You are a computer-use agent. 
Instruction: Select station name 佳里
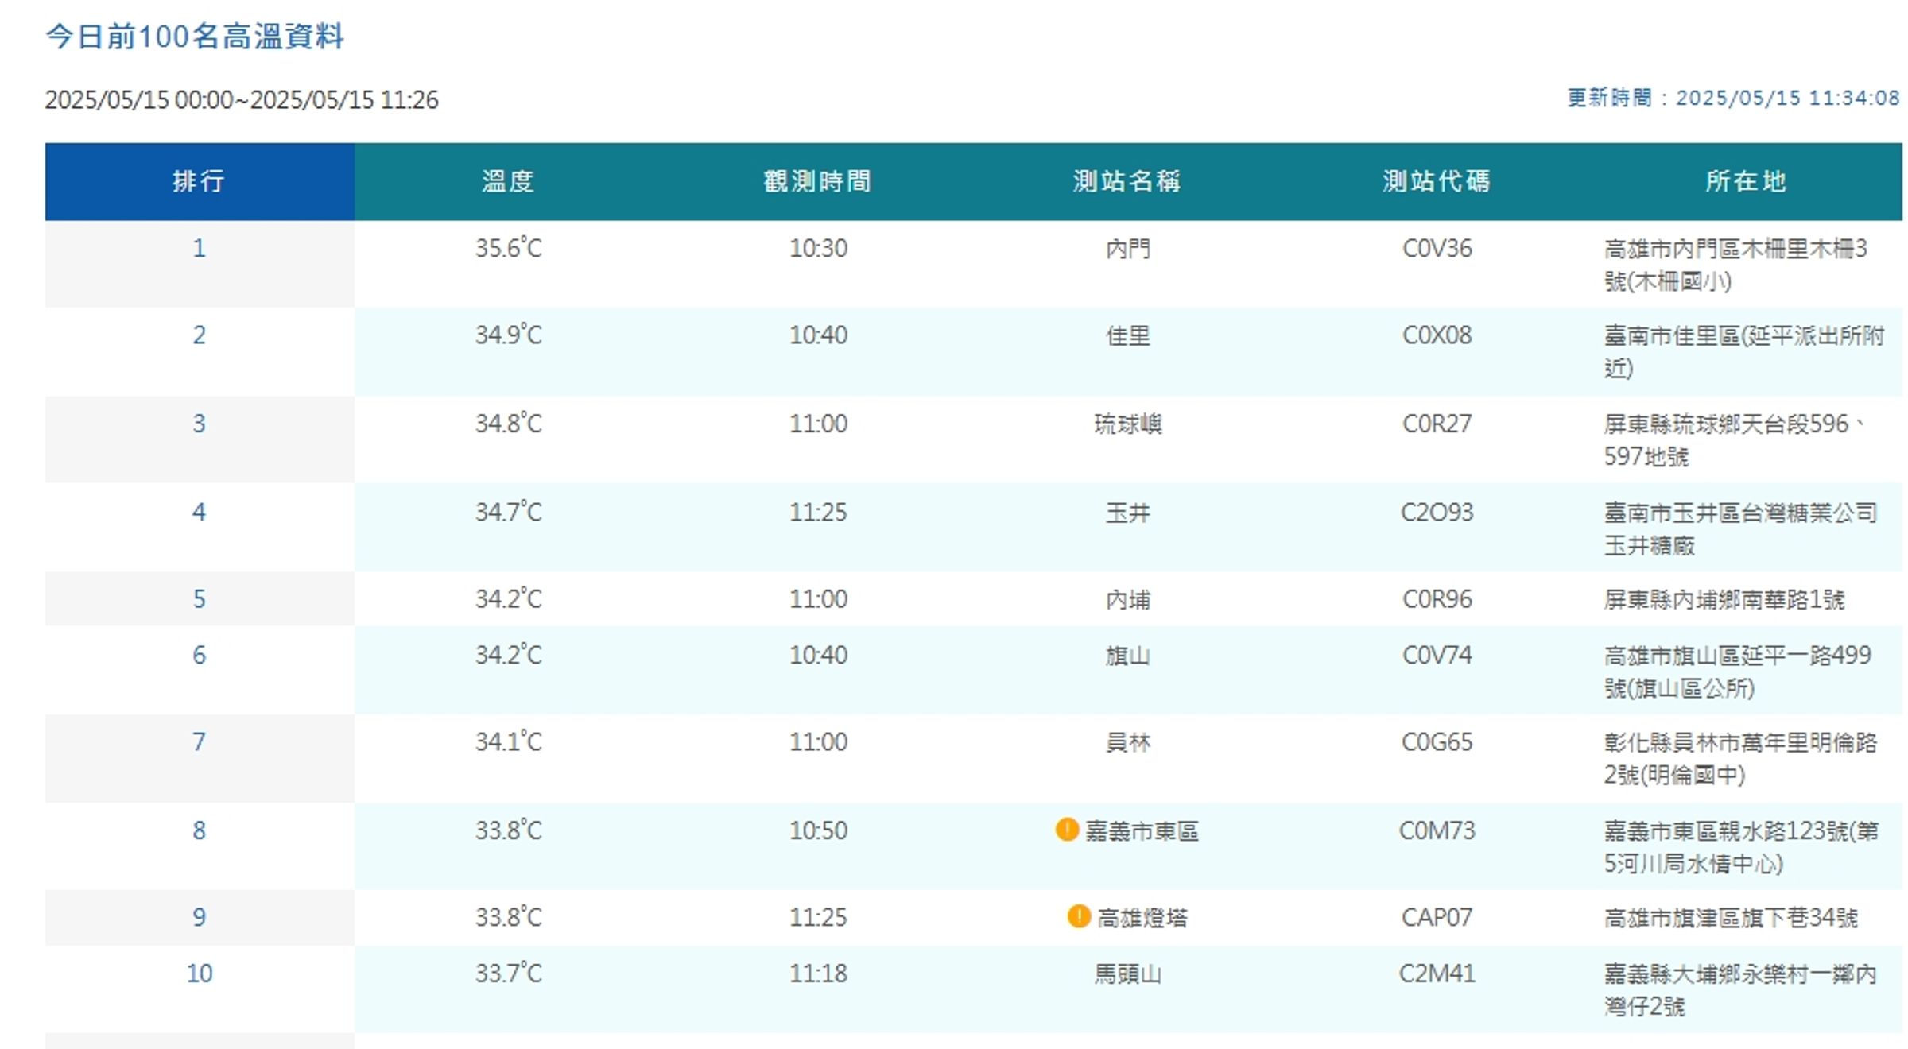[1128, 335]
